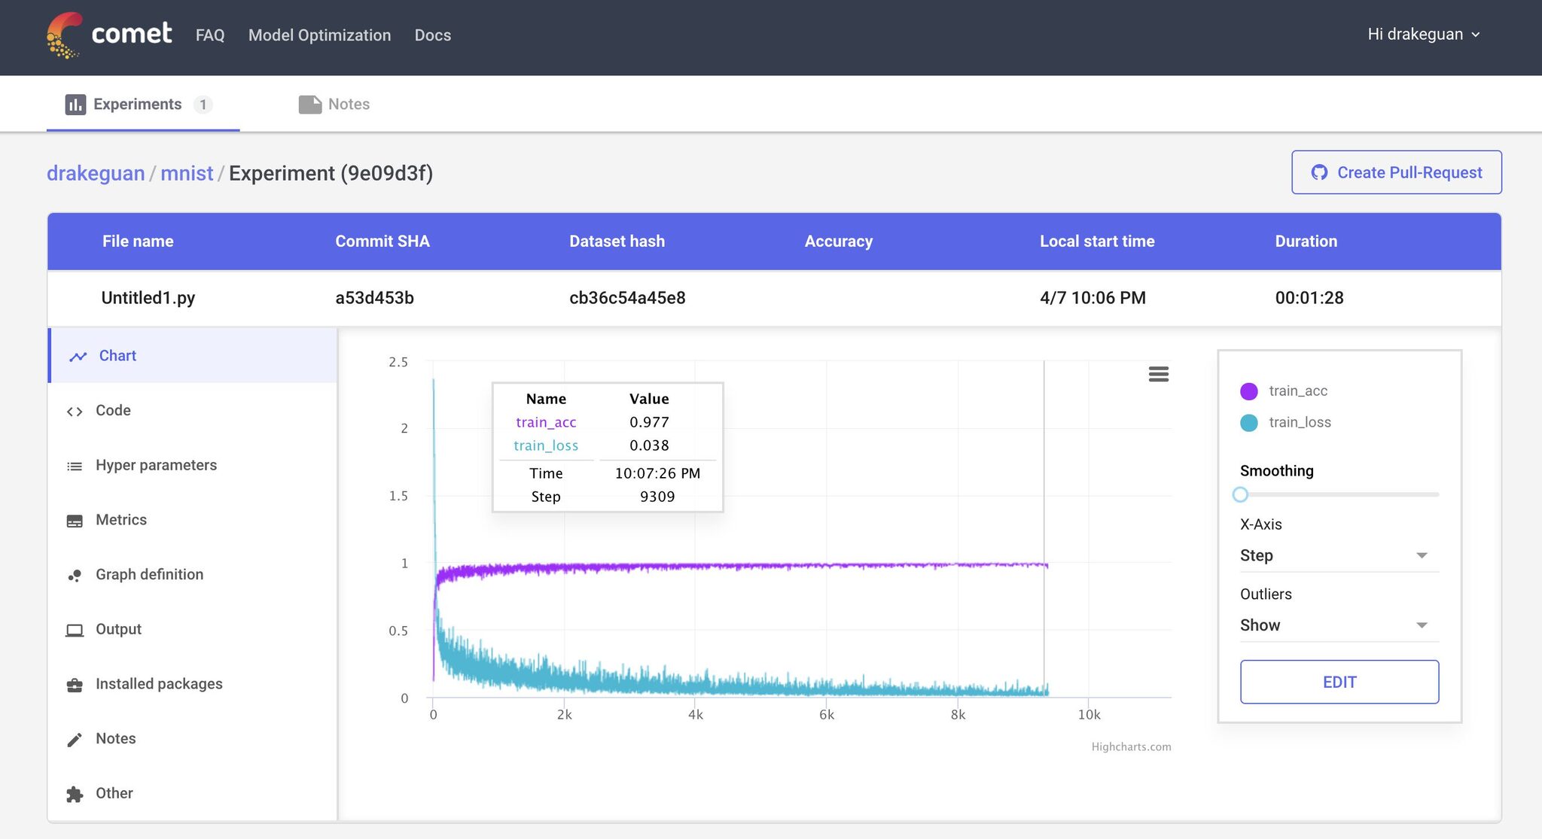Click the Code brackets icon in sidebar
1542x839 pixels.
[75, 411]
